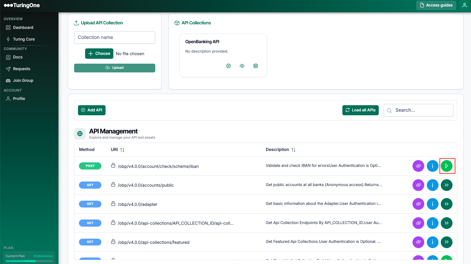The image size is (471, 264).
Task: Click the info icon on the POST iban row
Action: click(432, 166)
